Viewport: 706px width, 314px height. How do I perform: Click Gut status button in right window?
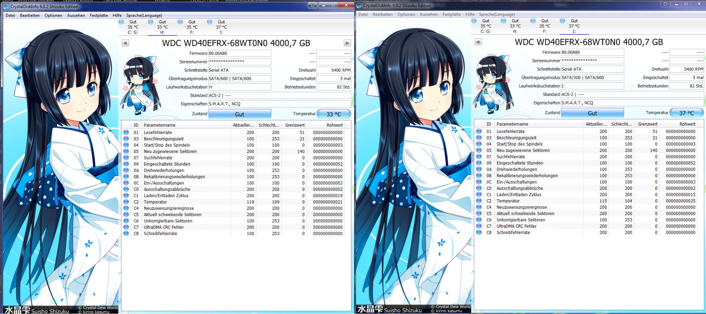pos(592,113)
